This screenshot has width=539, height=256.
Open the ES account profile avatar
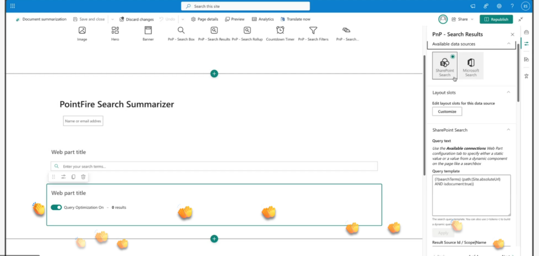525,6
